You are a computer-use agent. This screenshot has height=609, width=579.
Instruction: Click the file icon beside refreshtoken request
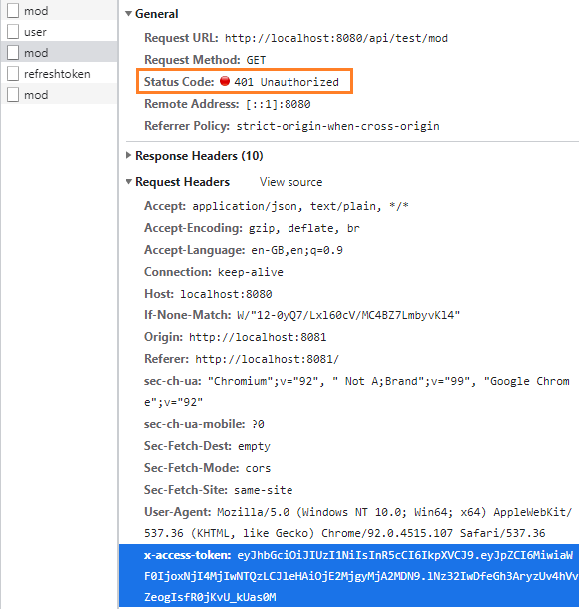click(x=13, y=74)
